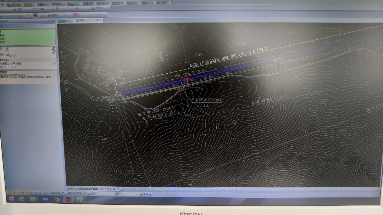Click the red grid icon in bottom toolbar

(x=46, y=193)
